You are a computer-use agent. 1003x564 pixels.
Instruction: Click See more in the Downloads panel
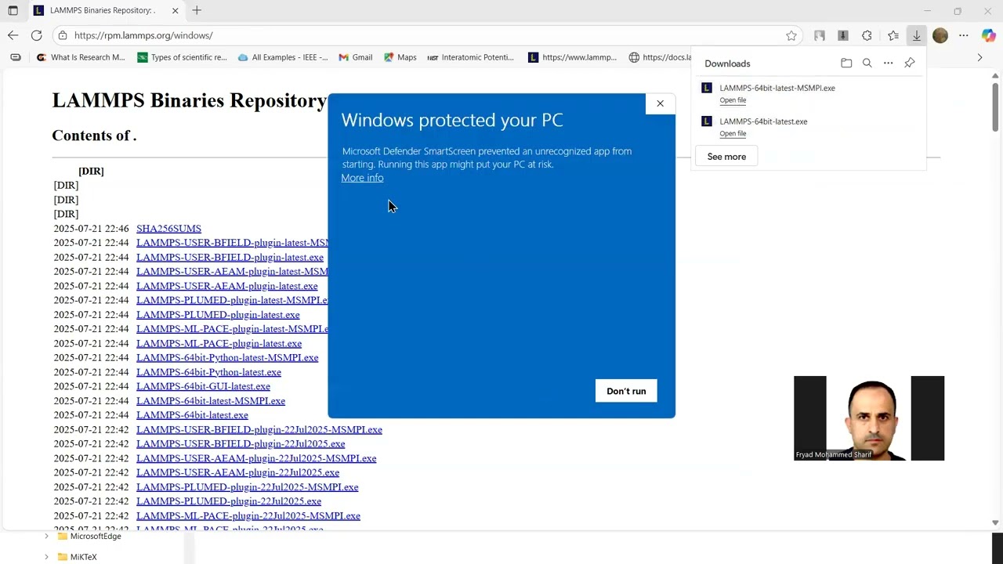pyautogui.click(x=726, y=157)
